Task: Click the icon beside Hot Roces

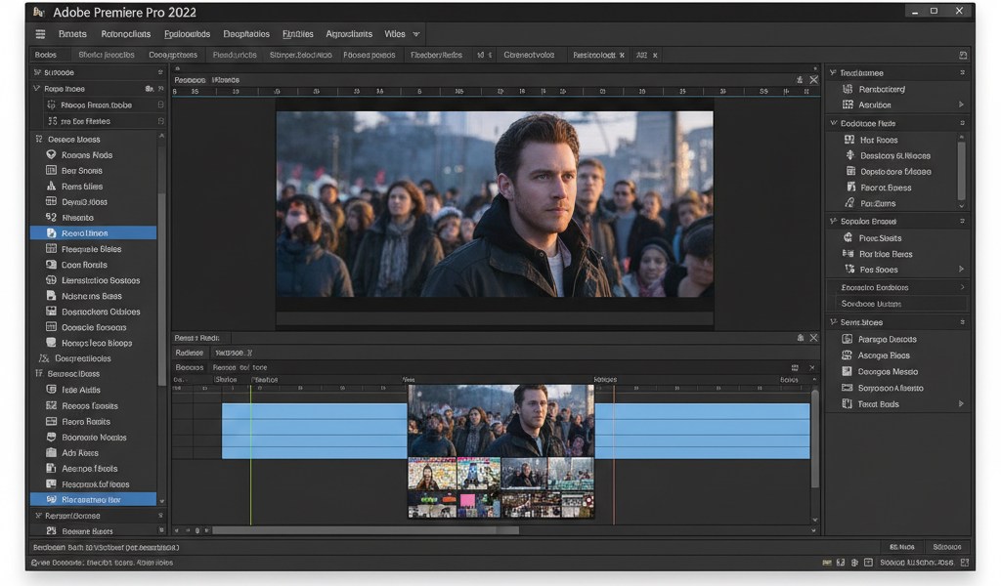Action: (x=849, y=139)
